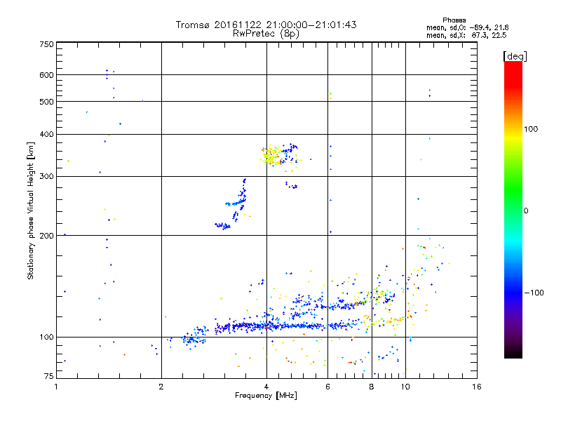This screenshot has width=561, height=421.
Task: Click the x-axis tick label '10'
Action: tap(405, 387)
